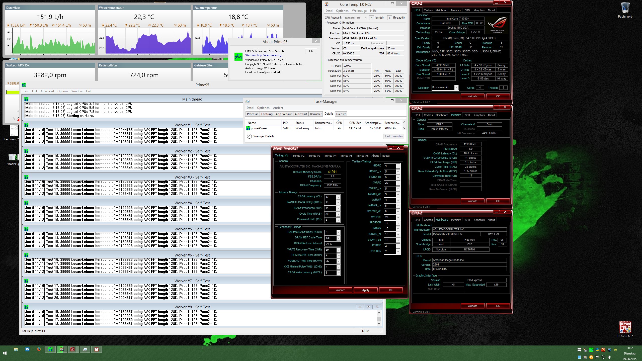Click Validate in CPU-Z processor window
Image resolution: width=642 pixels, height=361 pixels.
pyautogui.click(x=472, y=96)
